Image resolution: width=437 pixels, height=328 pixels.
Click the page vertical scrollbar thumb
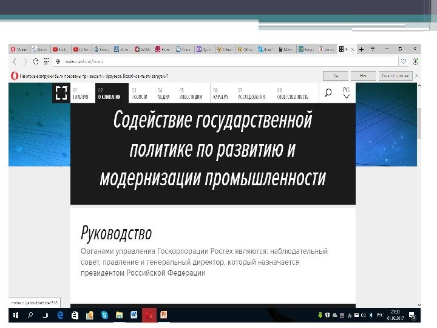(x=419, y=123)
